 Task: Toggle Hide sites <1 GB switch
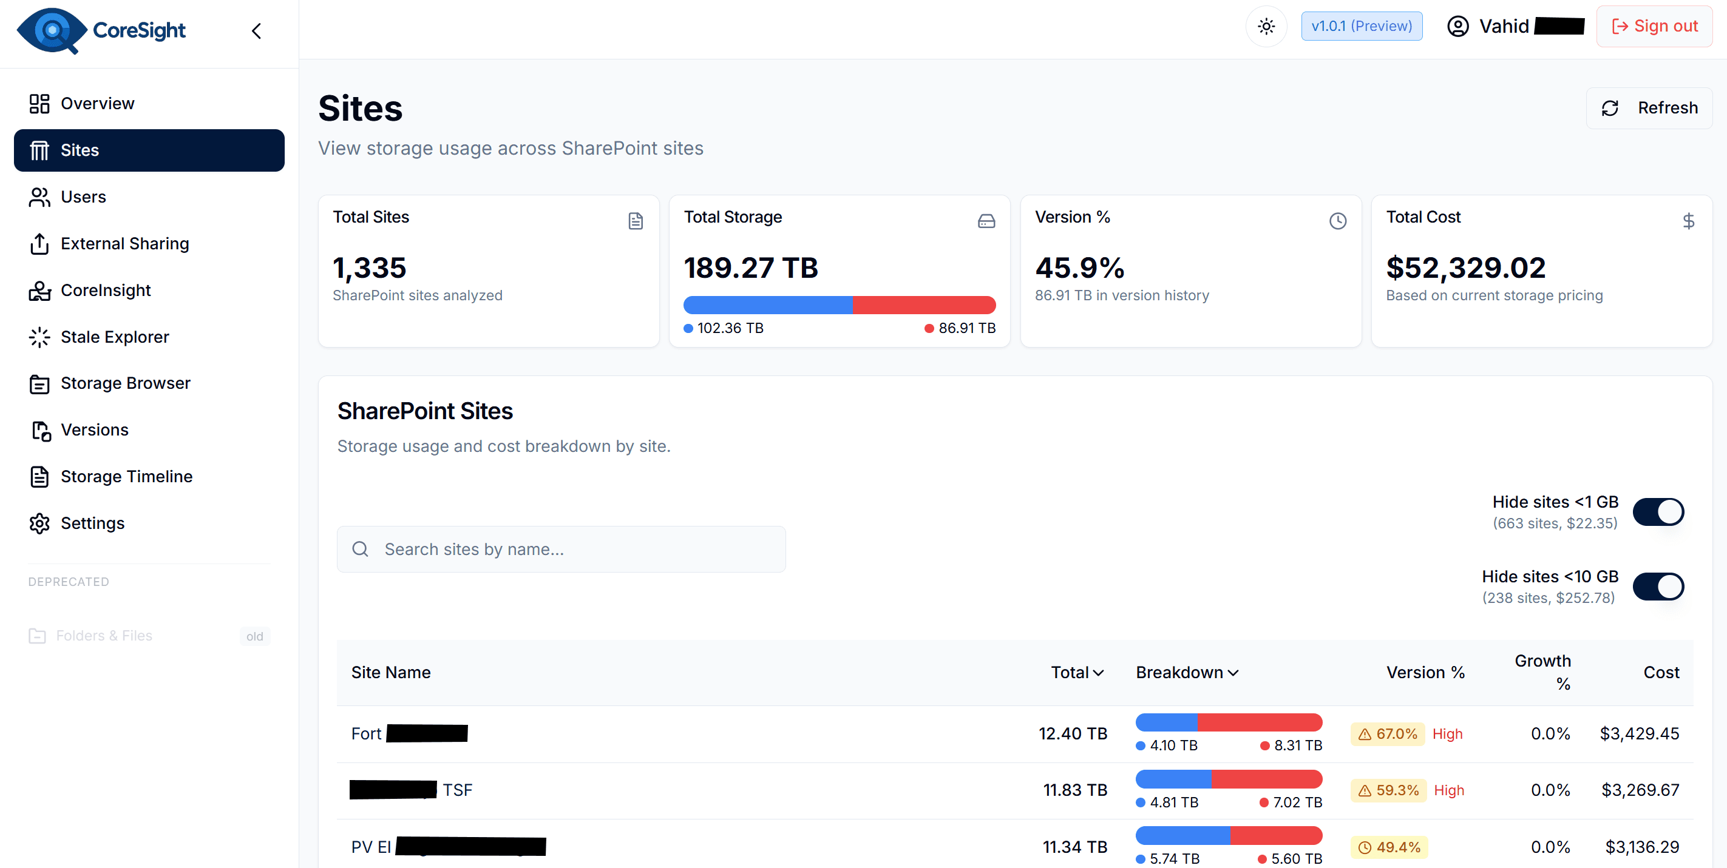coord(1658,512)
